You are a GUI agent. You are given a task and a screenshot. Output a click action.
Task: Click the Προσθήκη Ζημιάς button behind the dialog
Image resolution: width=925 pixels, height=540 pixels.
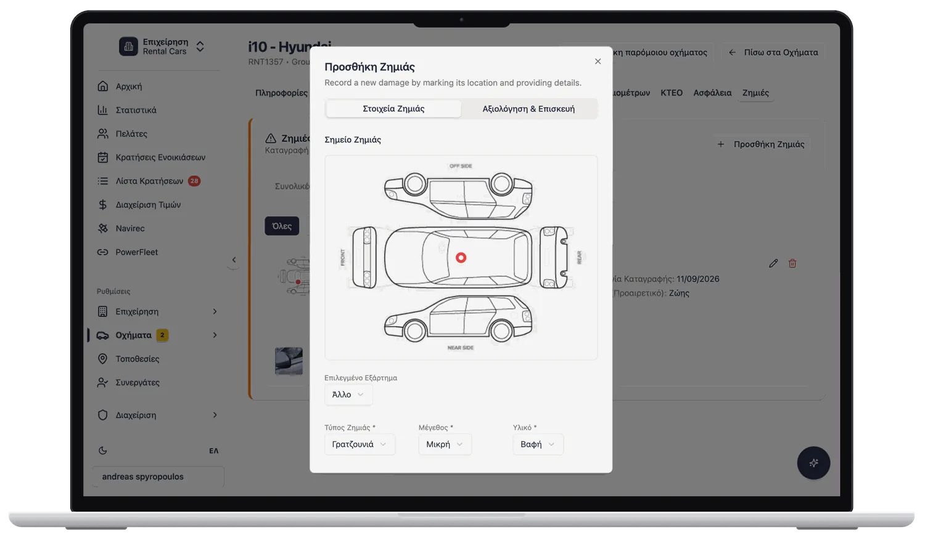[x=761, y=144]
